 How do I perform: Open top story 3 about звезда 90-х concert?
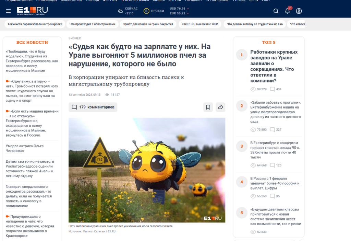pyautogui.click(x=275, y=150)
